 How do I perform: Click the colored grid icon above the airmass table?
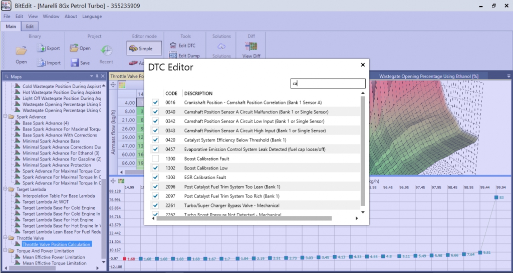pos(122,85)
